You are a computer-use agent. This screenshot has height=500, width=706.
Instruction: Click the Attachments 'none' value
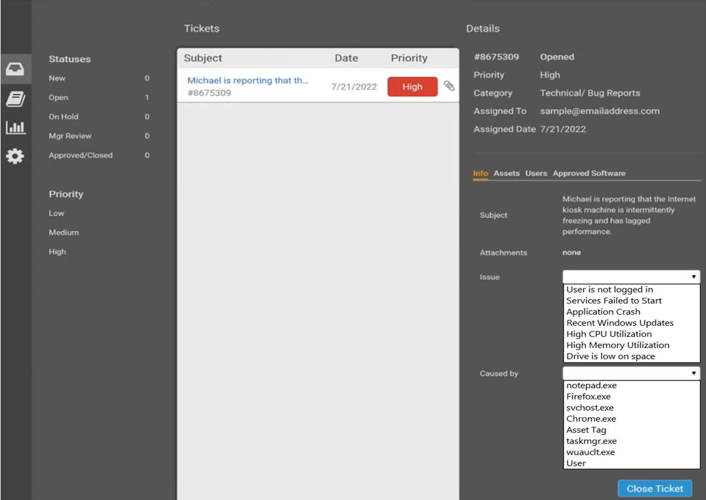point(571,253)
